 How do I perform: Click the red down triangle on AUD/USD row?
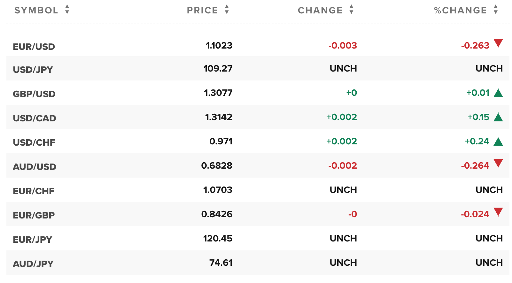[x=498, y=163]
